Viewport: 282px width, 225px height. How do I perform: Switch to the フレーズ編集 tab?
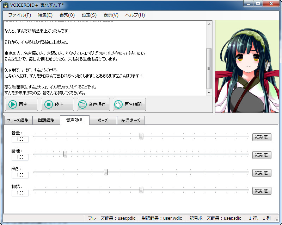(18, 120)
